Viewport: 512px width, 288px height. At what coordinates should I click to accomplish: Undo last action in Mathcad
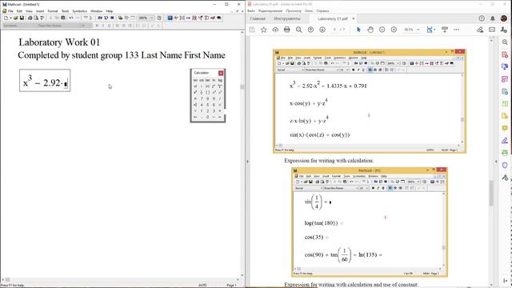coord(71,18)
